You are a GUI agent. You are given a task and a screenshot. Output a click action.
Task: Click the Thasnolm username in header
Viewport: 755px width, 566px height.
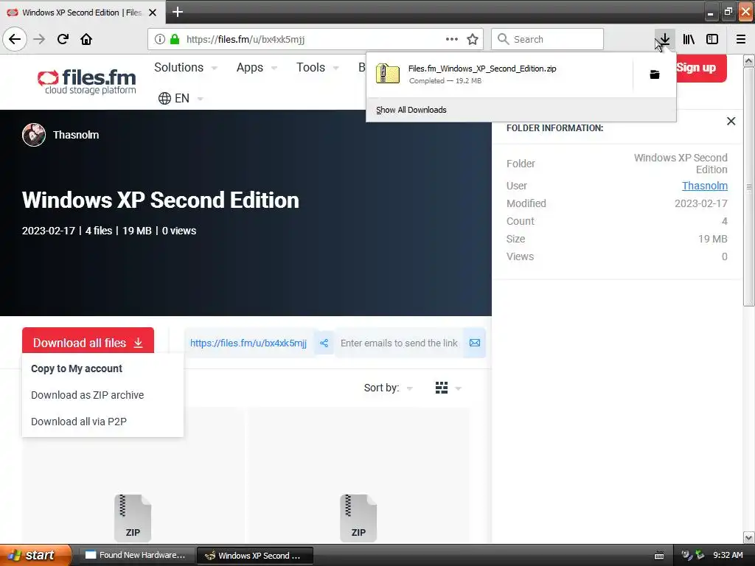[76, 135]
